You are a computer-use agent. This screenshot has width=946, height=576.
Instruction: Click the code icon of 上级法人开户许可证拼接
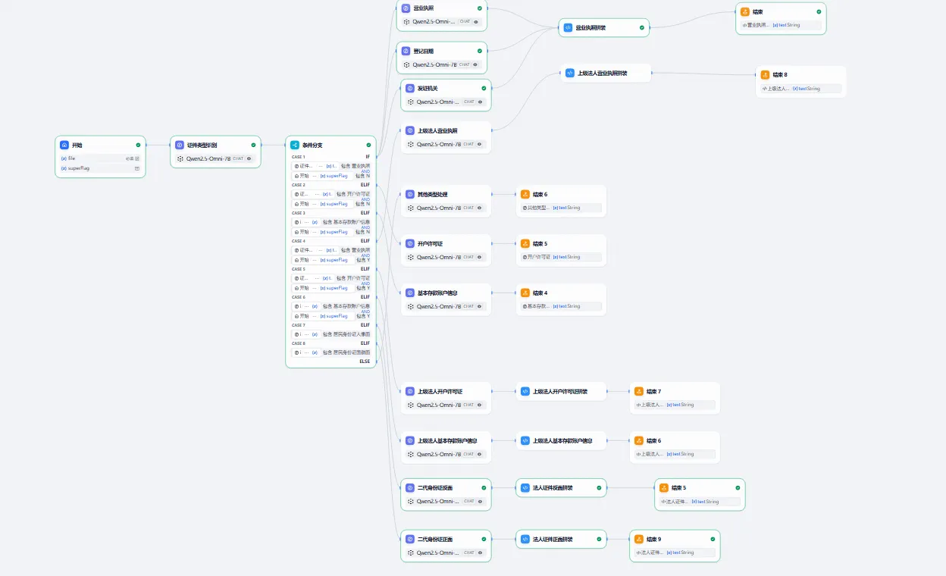click(x=525, y=392)
